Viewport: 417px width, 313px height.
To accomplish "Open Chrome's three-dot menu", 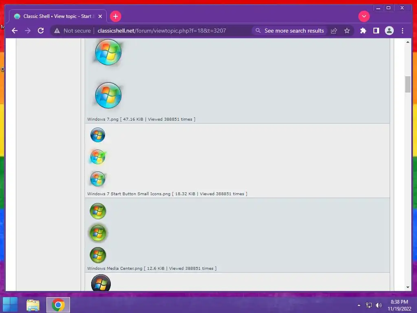I will coord(402,31).
